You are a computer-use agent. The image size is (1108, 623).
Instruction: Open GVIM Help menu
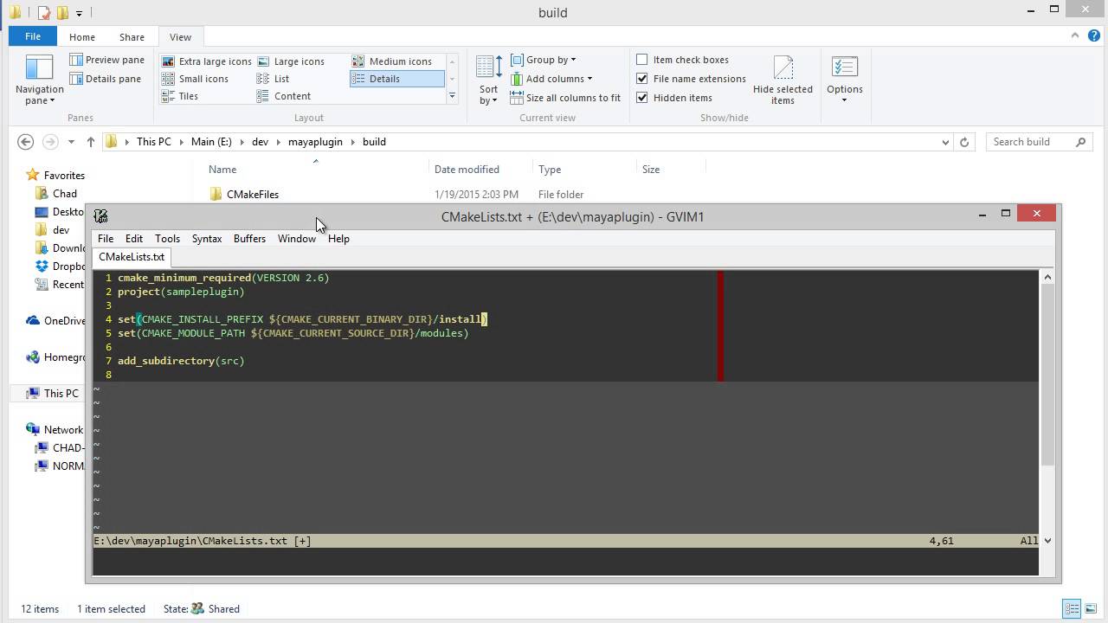338,239
